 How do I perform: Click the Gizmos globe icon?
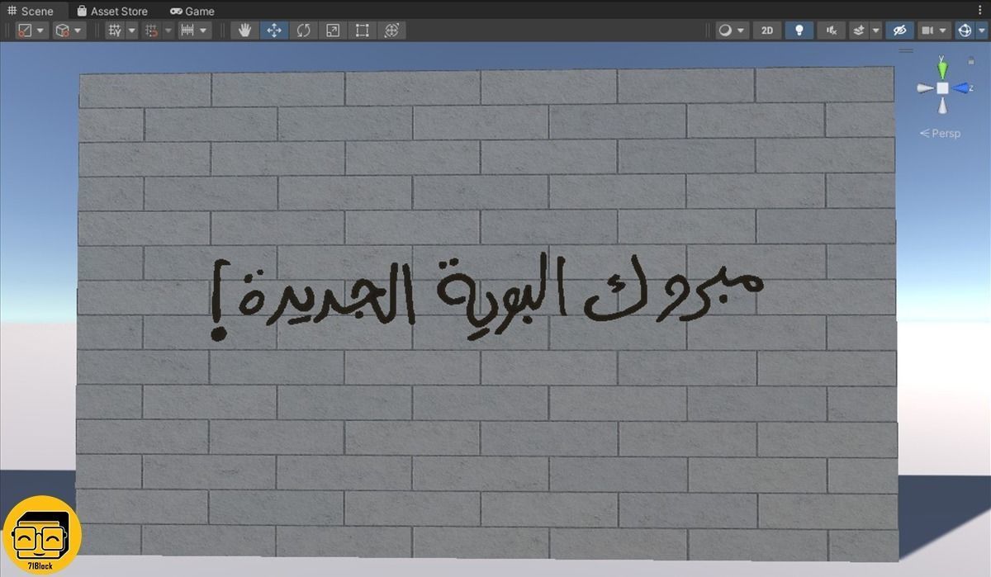click(x=964, y=31)
